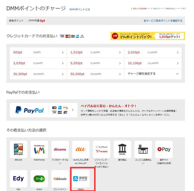Image resolution: width=194 pixels, height=191 pixels.
Task: Choose the WebMoney payment icon
Action: click(39, 149)
